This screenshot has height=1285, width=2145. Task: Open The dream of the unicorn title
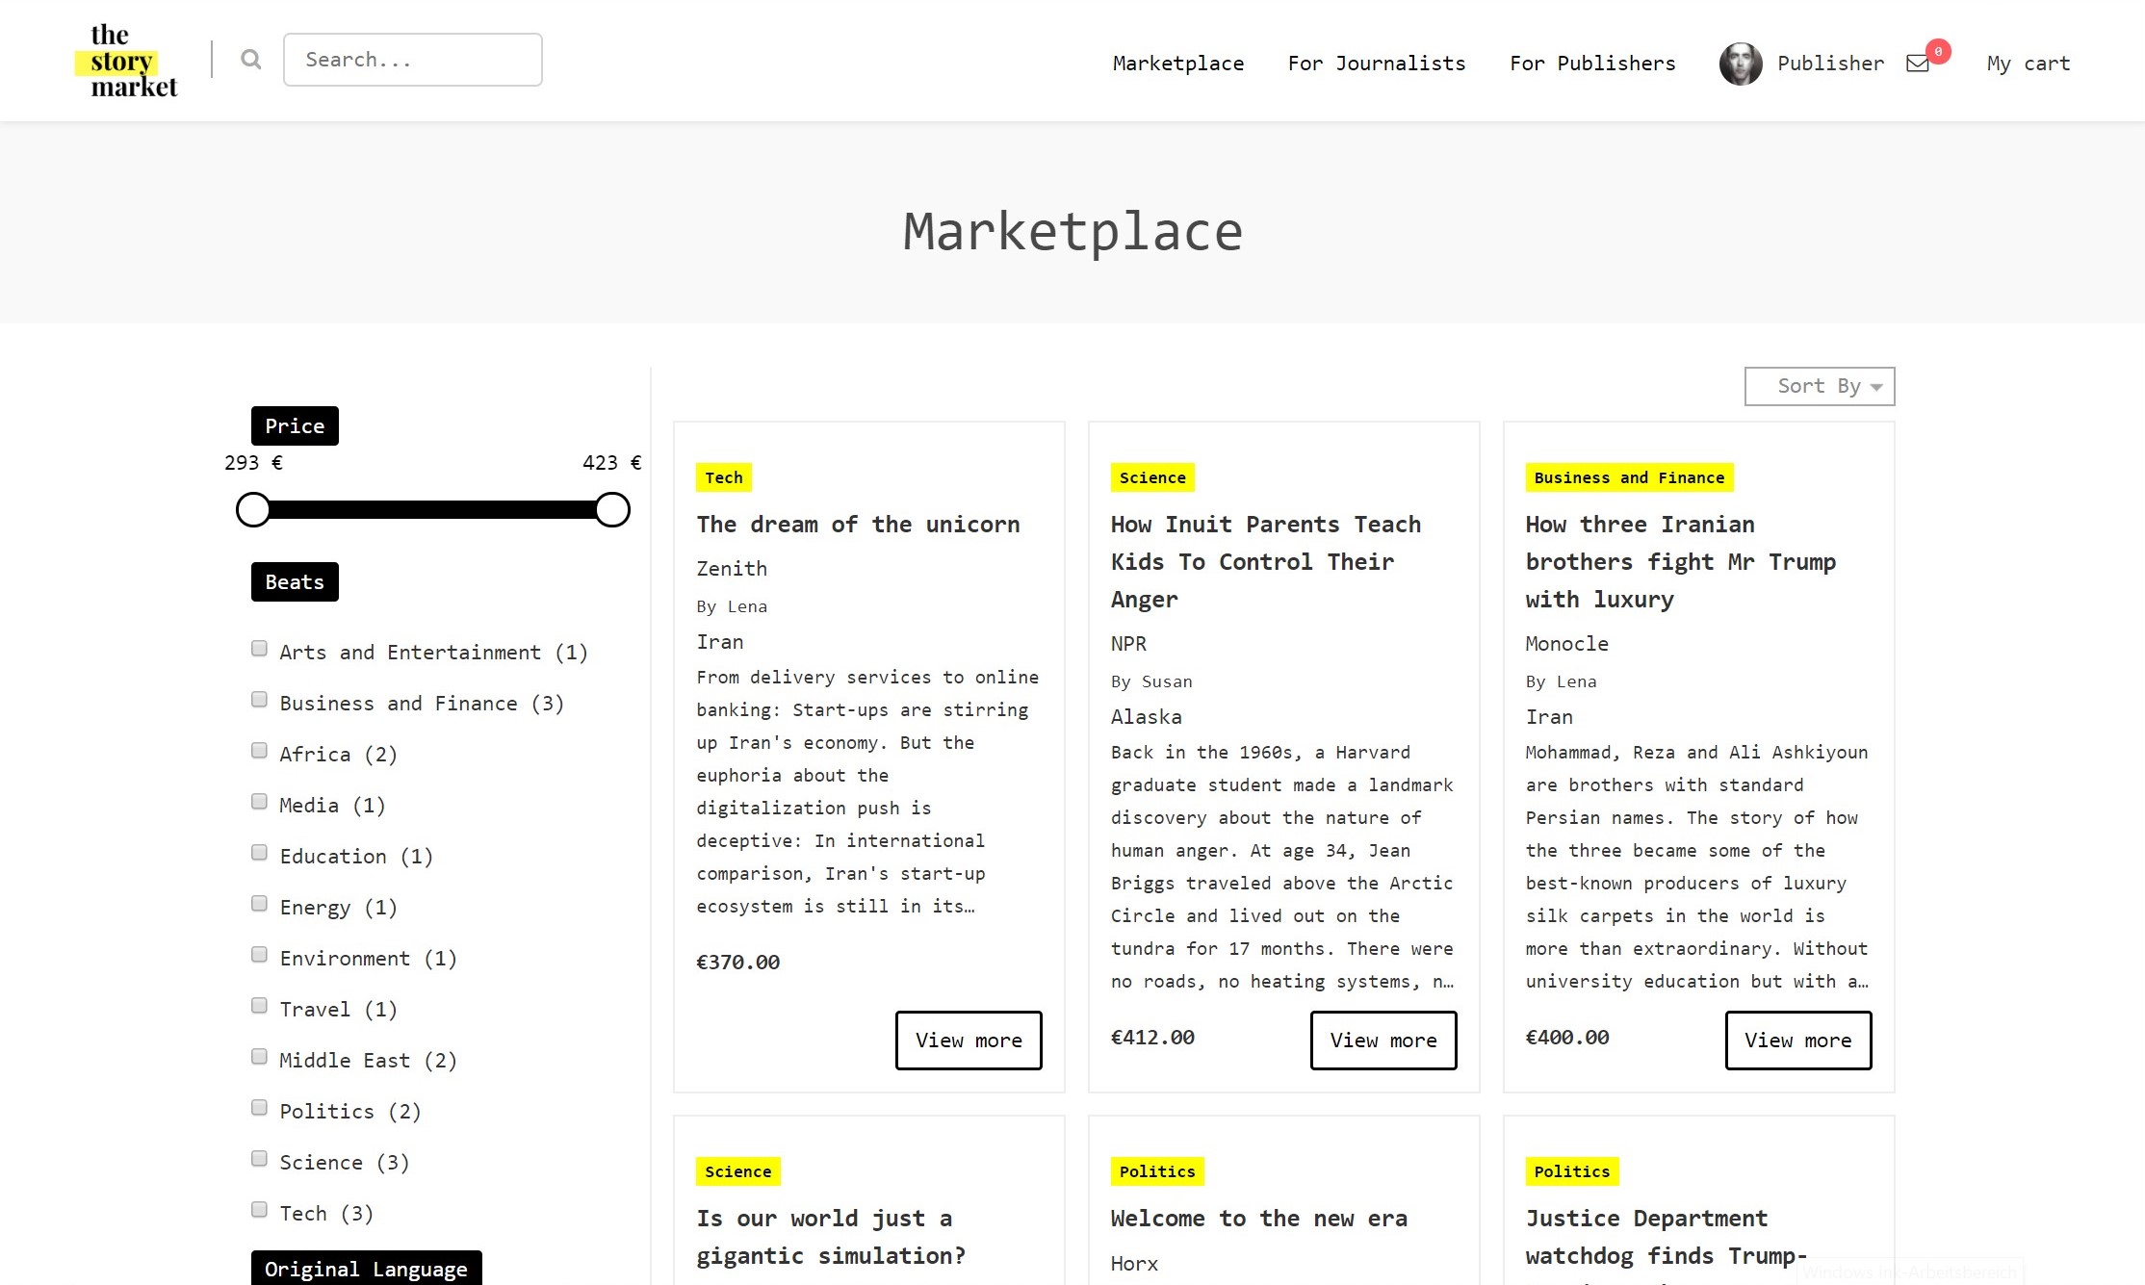[858, 525]
